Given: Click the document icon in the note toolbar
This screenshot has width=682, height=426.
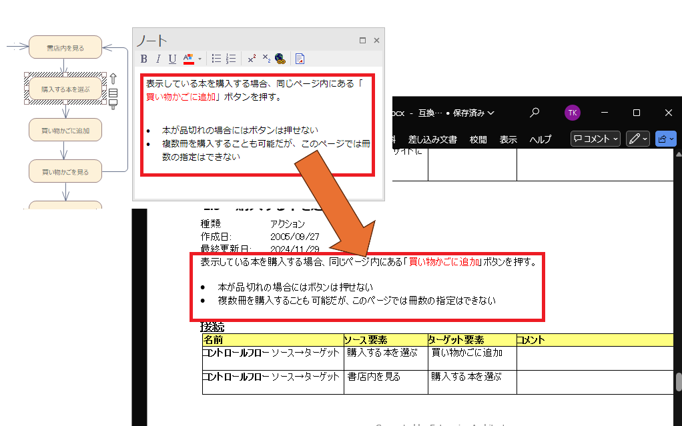Looking at the screenshot, I should click(x=300, y=59).
